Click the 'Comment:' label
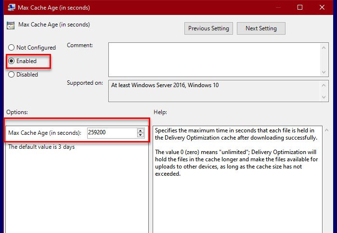Screen dimensions: 337x233 (x=80, y=45)
